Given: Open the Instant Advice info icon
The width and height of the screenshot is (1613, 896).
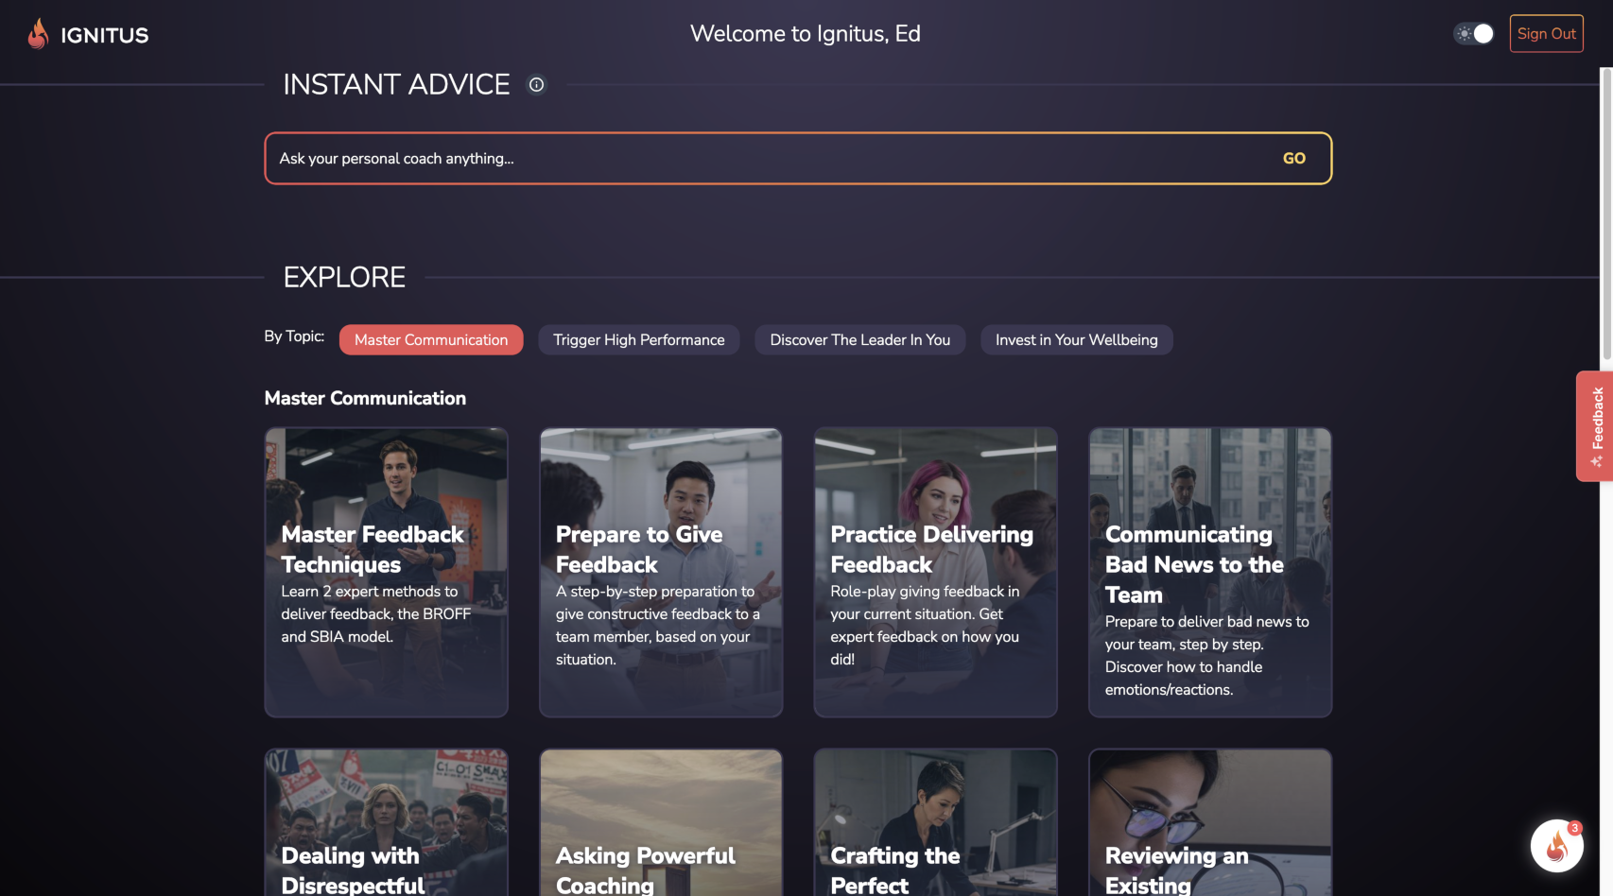Looking at the screenshot, I should [536, 85].
